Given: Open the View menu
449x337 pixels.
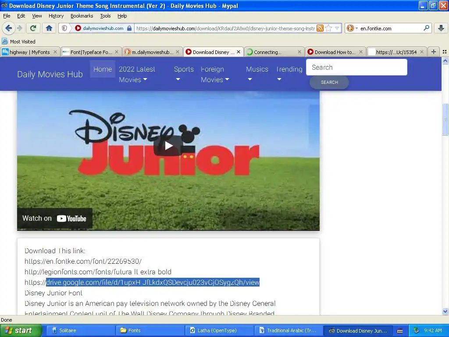Looking at the screenshot, I should pyautogui.click(x=37, y=16).
